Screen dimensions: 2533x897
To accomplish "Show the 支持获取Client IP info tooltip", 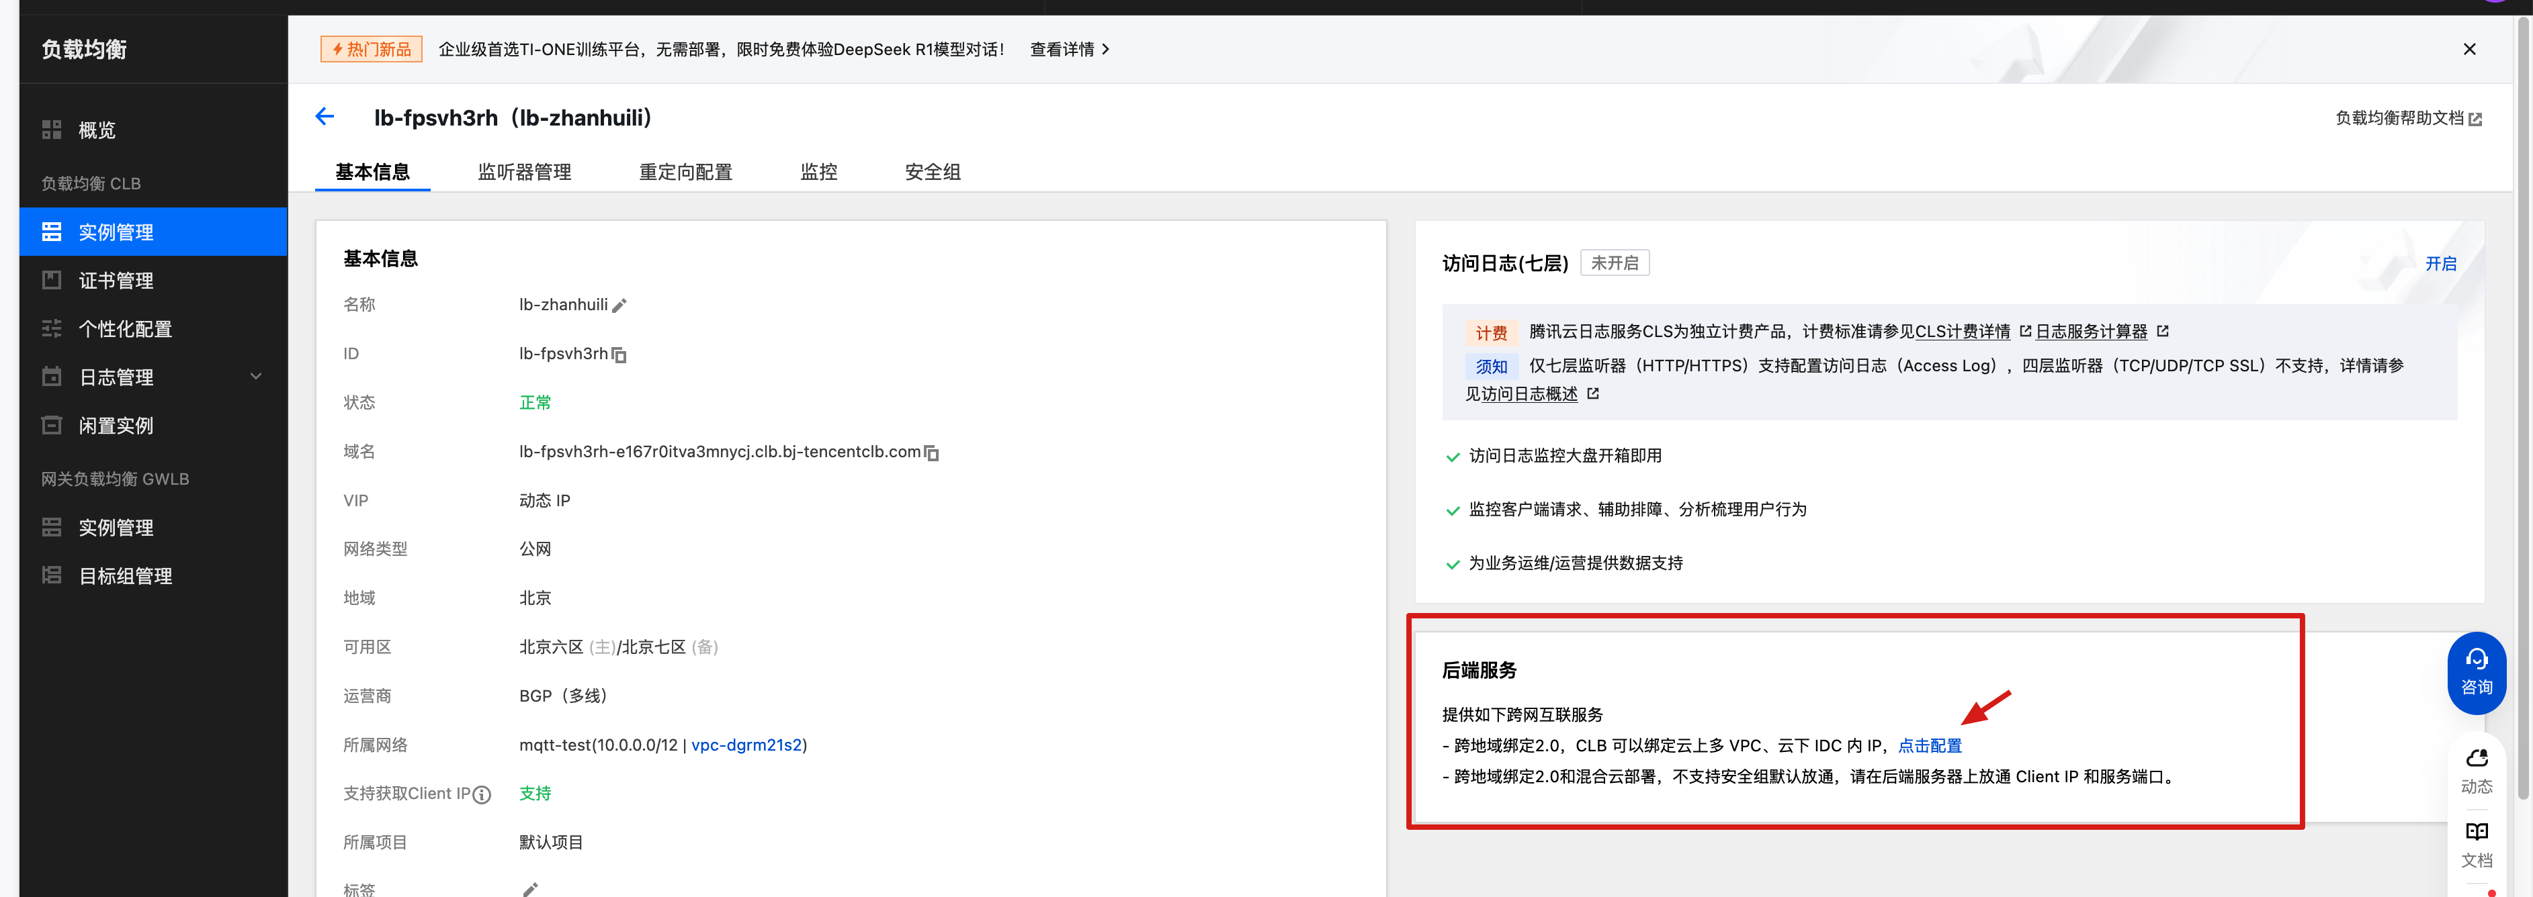I will [x=482, y=795].
